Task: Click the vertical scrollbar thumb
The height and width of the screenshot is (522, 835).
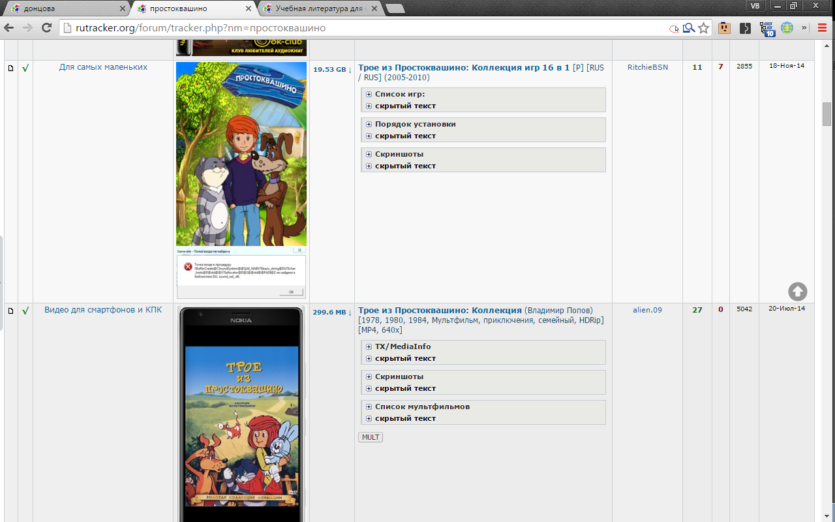Action: (827, 114)
